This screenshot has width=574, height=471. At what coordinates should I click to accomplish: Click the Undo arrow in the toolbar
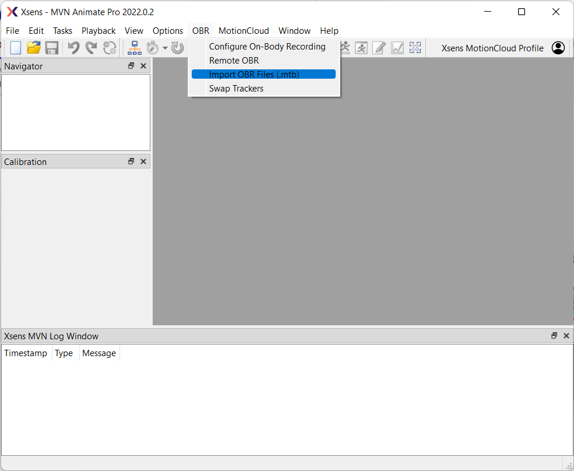(x=73, y=48)
